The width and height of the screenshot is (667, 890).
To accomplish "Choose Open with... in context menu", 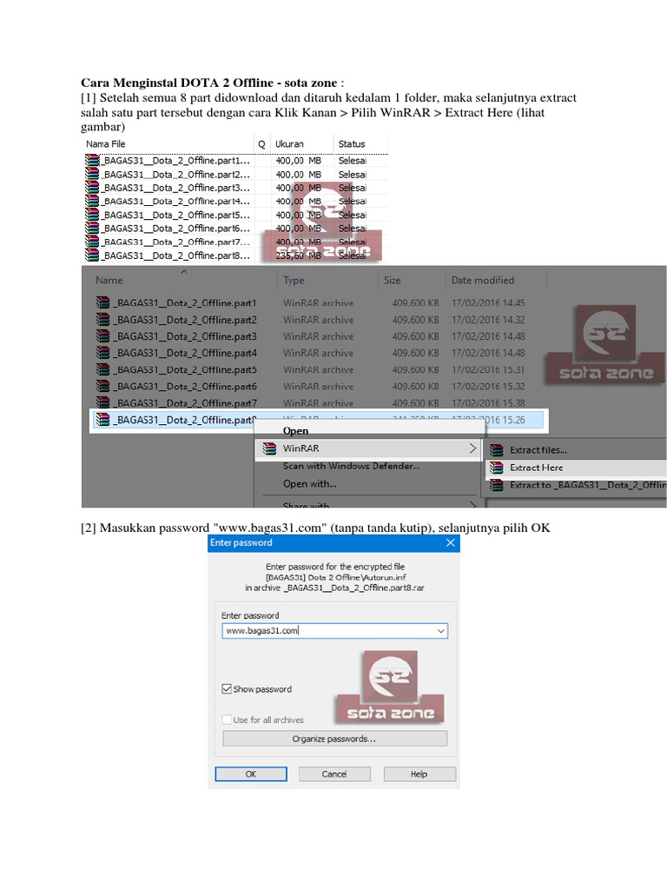I will 310,484.
